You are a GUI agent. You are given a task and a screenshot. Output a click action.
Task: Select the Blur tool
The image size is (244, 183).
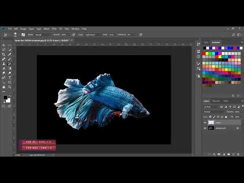coord(4,73)
